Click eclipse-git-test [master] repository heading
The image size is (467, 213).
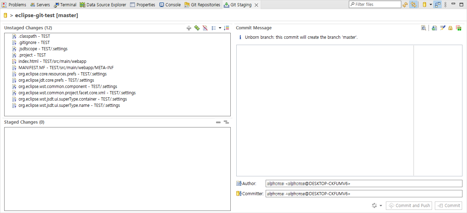pyautogui.click(x=46, y=16)
